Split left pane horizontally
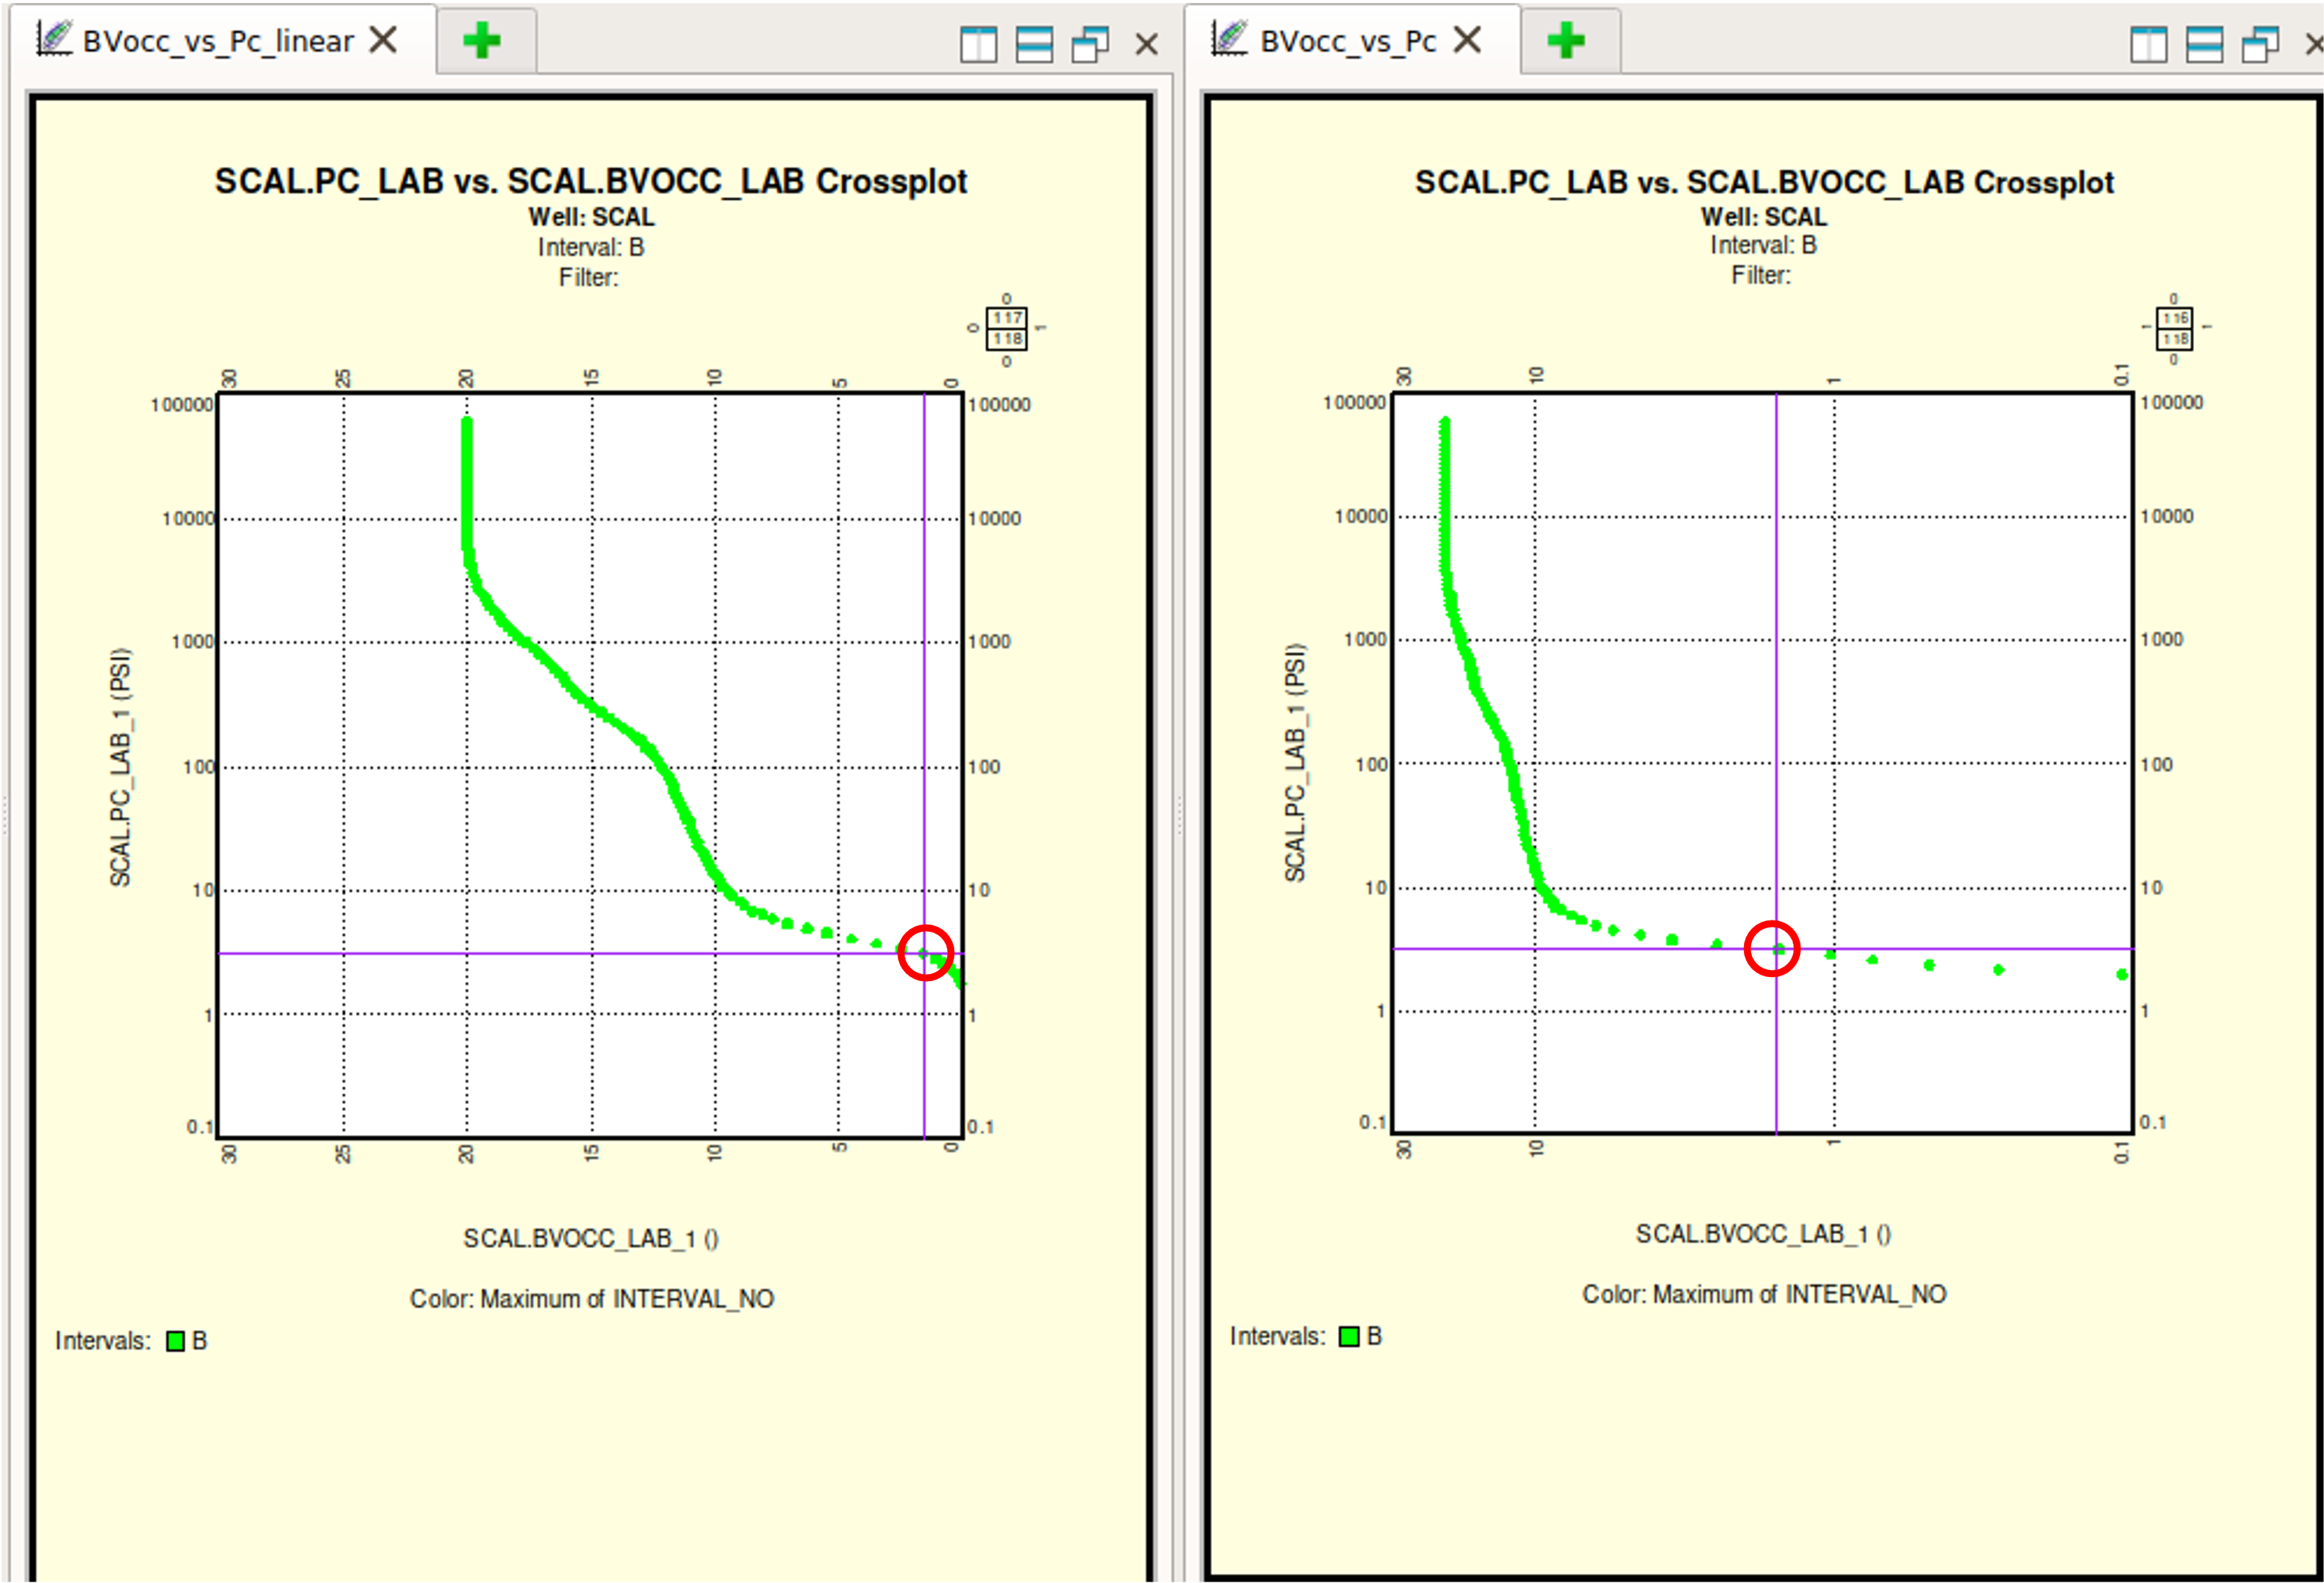The image size is (2324, 1583). pos(1034,44)
